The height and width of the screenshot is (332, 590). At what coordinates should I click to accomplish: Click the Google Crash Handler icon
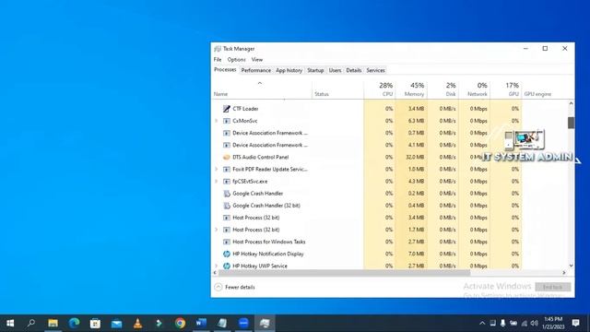point(227,194)
